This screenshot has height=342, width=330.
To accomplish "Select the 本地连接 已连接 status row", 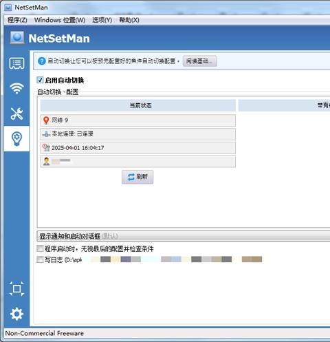I will pos(138,134).
